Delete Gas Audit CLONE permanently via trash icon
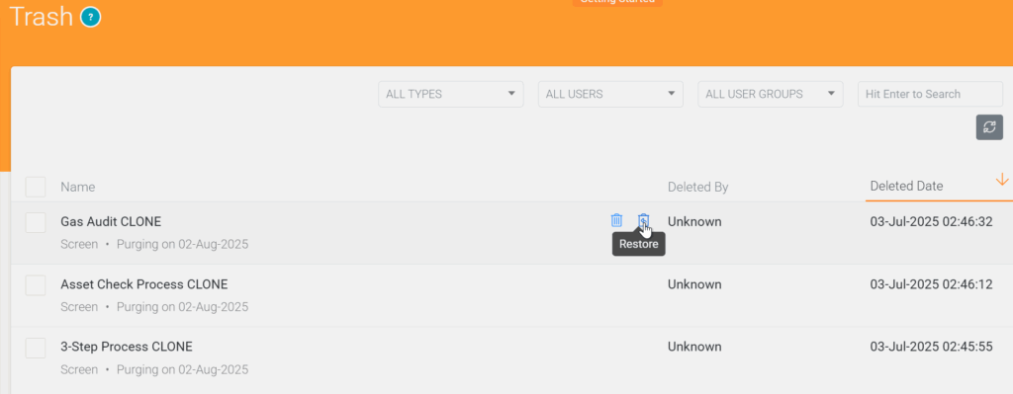This screenshot has height=394, width=1013. (616, 220)
